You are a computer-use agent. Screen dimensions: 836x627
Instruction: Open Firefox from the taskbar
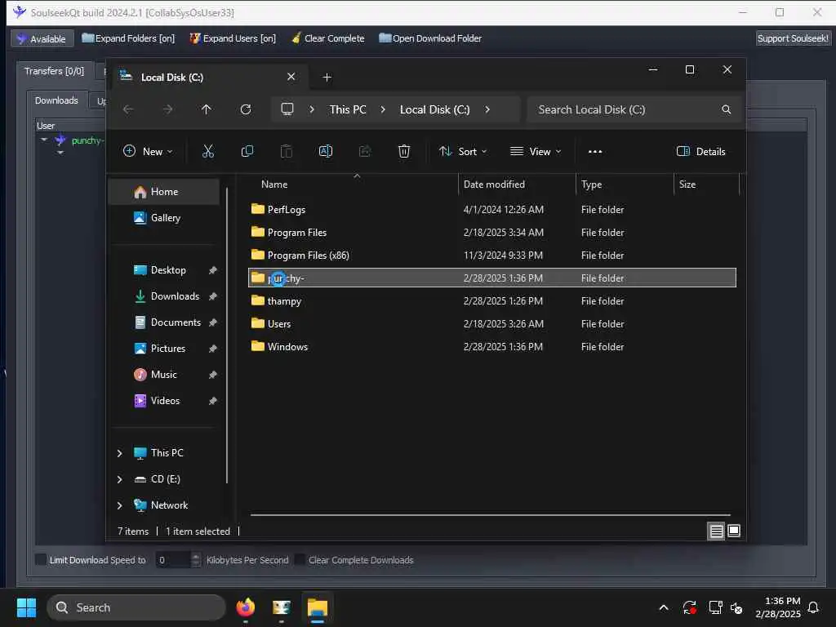pyautogui.click(x=245, y=607)
